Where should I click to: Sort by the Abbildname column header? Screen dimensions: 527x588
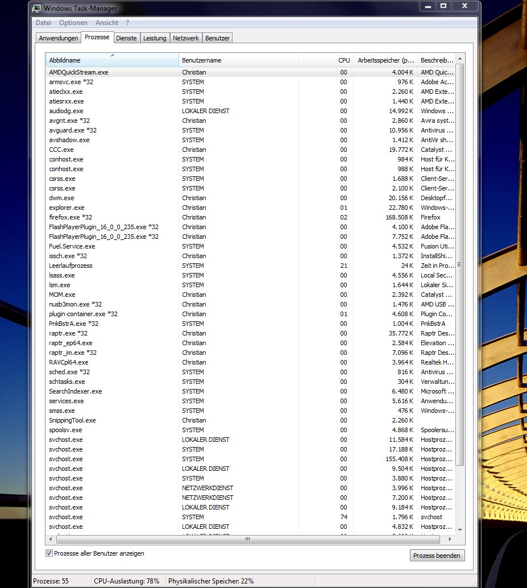[112, 60]
